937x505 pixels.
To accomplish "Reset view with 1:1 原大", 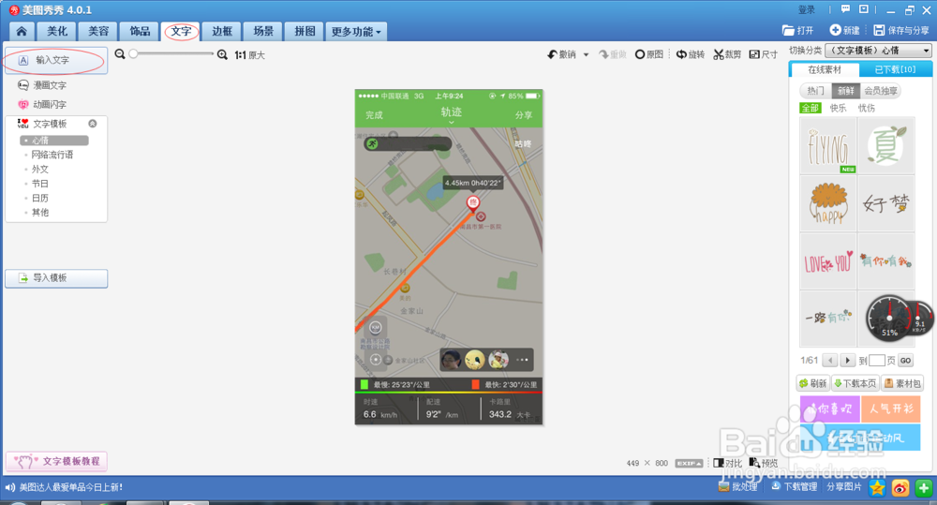I will point(250,55).
